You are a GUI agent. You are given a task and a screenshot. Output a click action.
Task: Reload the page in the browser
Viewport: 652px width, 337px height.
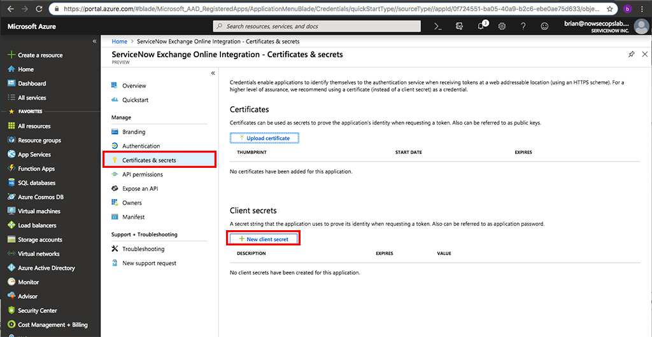point(39,8)
